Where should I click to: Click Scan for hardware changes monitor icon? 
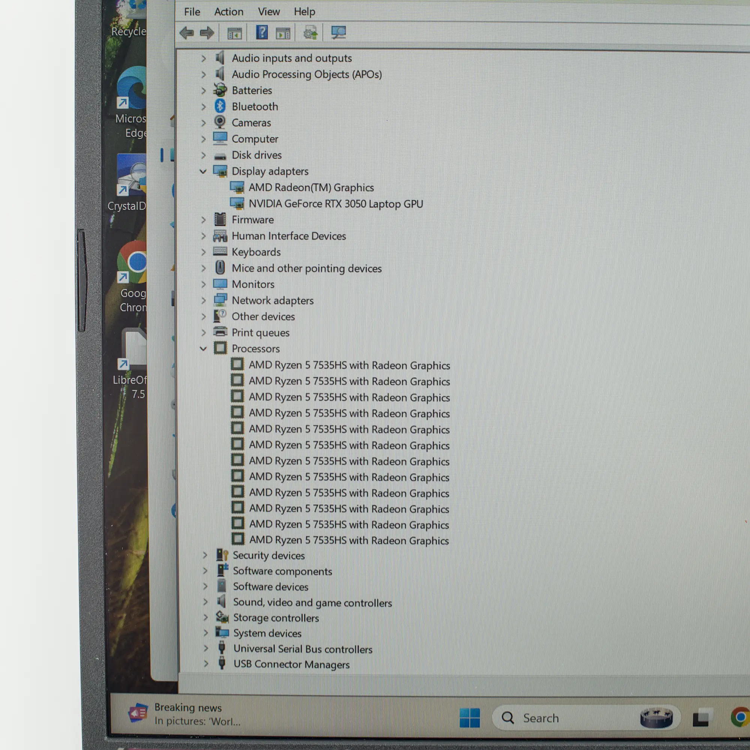pyautogui.click(x=338, y=33)
